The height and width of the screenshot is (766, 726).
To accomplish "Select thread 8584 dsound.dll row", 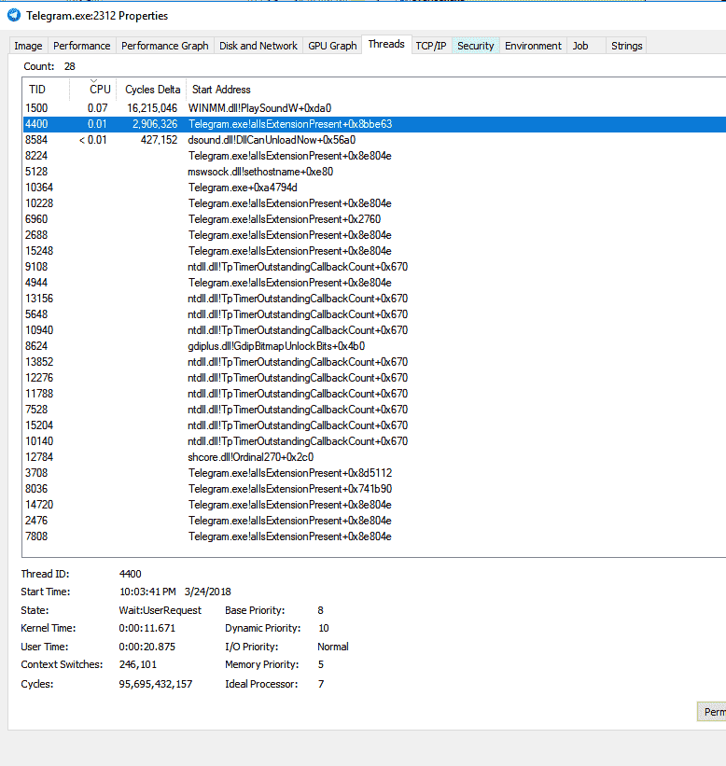I will click(x=374, y=140).
